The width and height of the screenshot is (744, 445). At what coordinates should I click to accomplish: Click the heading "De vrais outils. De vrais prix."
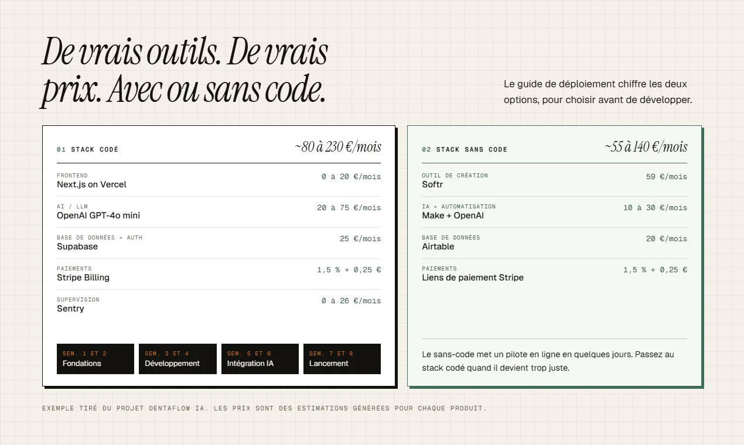coord(185,71)
